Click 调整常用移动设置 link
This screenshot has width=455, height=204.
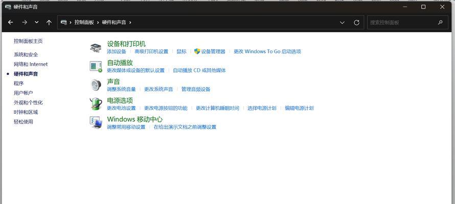point(126,127)
